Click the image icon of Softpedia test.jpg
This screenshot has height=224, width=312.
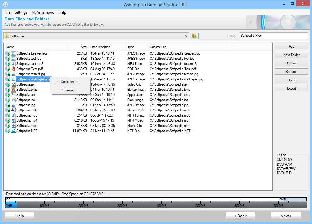point(13,59)
